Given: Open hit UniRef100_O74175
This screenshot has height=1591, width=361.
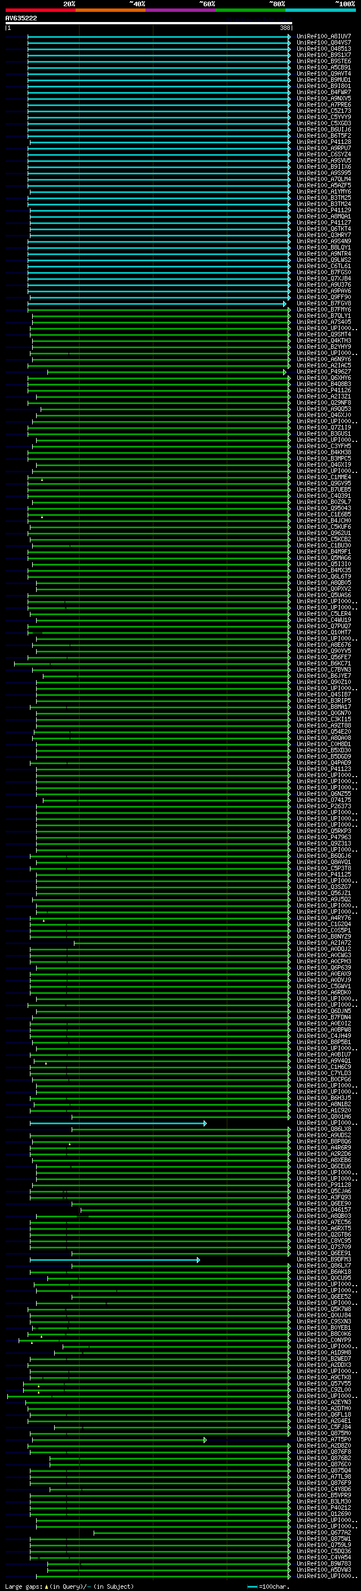Looking at the screenshot, I should 323,800.
